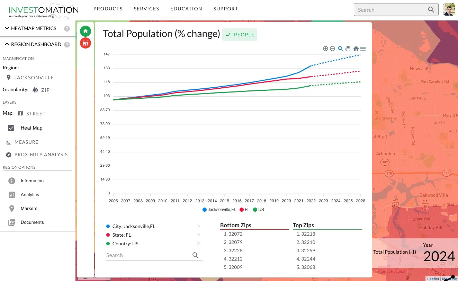Screen dimensions: 458x281
Task: Open the Education menu
Action: pyautogui.click(x=186, y=9)
